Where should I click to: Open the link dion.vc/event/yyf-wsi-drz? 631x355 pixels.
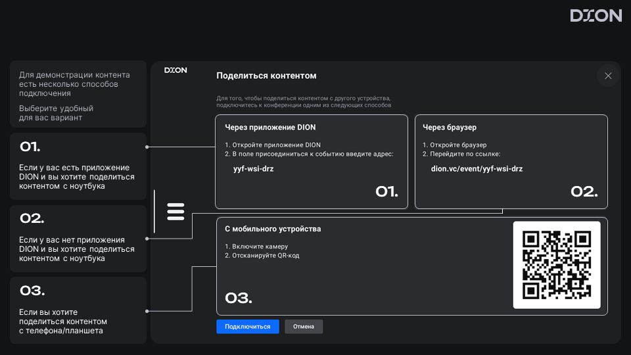point(477,169)
